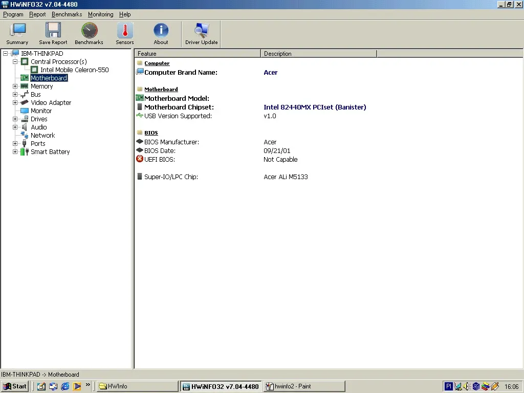This screenshot has height=393, width=524.
Task: Click the PI system tray icon
Action: 448,386
